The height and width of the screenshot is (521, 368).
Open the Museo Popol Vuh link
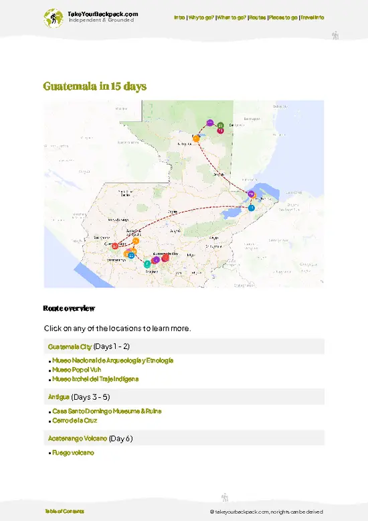[77, 370]
